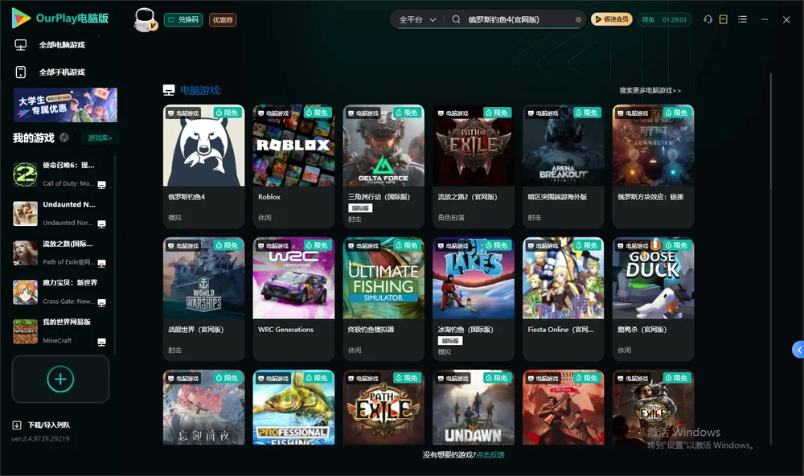The height and width of the screenshot is (476, 804).
Task: Open Undaunted Normandy game entry
Action: [x=60, y=213]
